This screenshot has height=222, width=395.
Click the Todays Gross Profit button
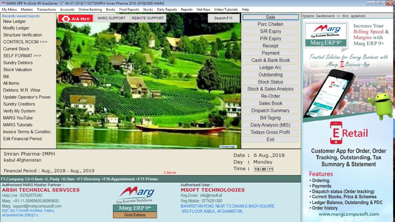(271, 132)
